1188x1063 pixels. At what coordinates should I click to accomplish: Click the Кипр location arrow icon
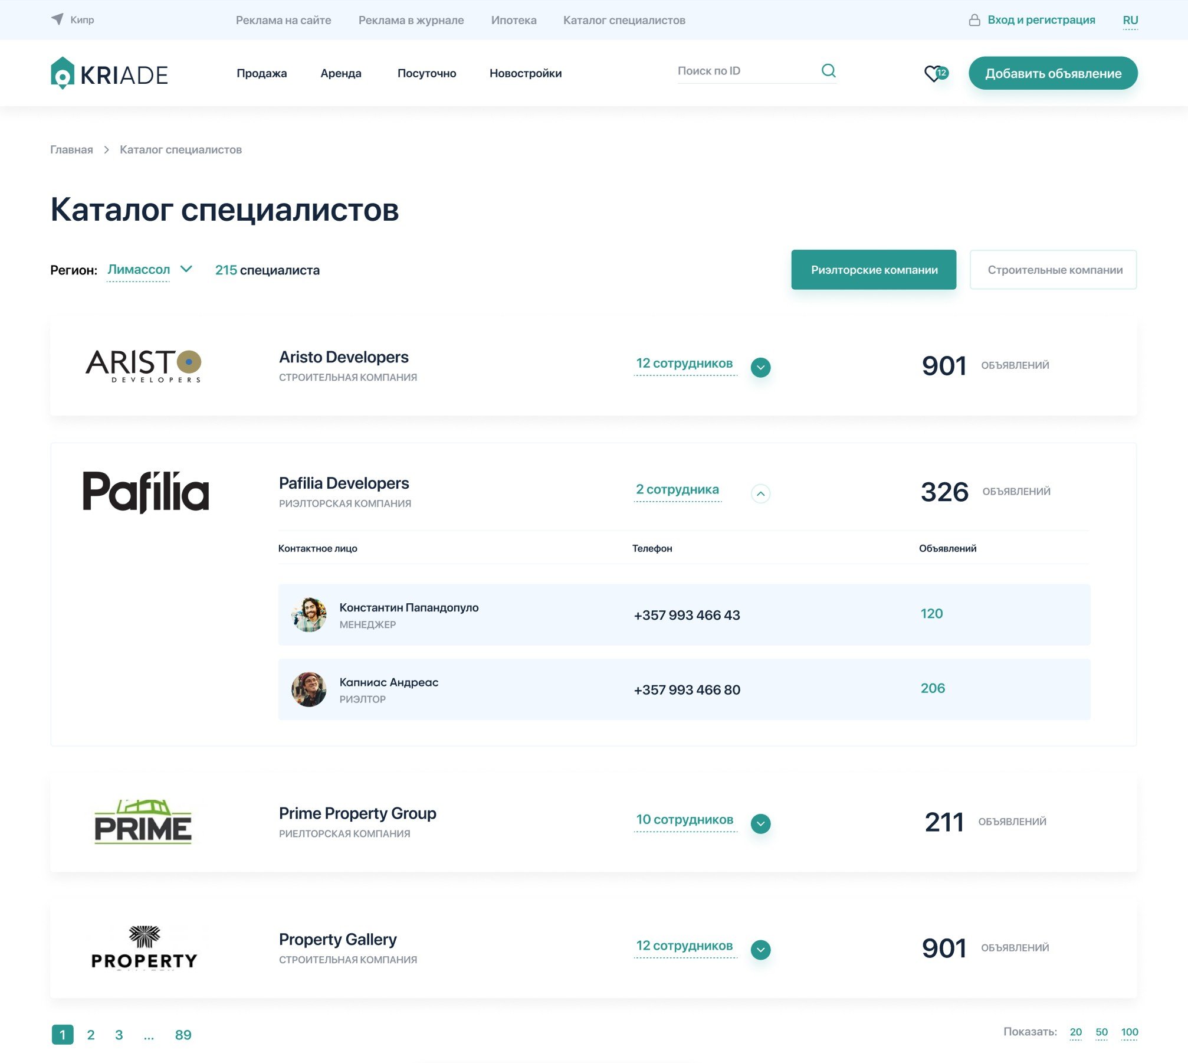point(57,19)
